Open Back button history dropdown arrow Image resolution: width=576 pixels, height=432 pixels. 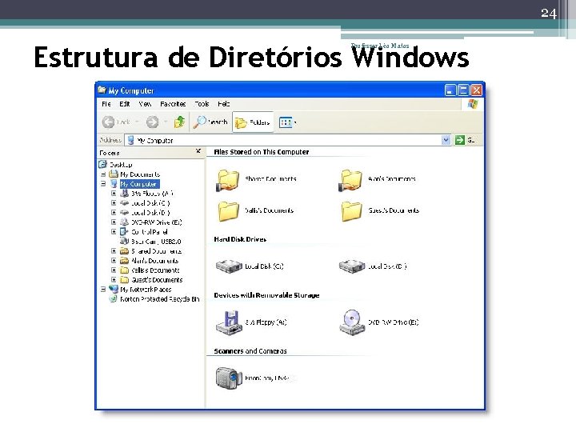[137, 122]
